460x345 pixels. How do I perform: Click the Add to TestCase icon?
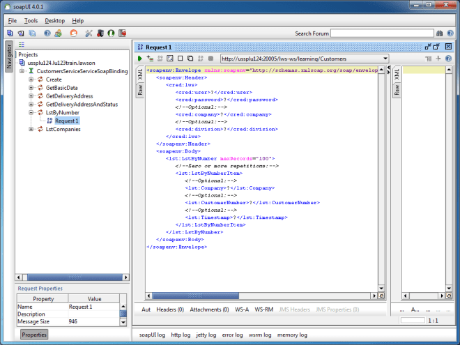[150, 59]
